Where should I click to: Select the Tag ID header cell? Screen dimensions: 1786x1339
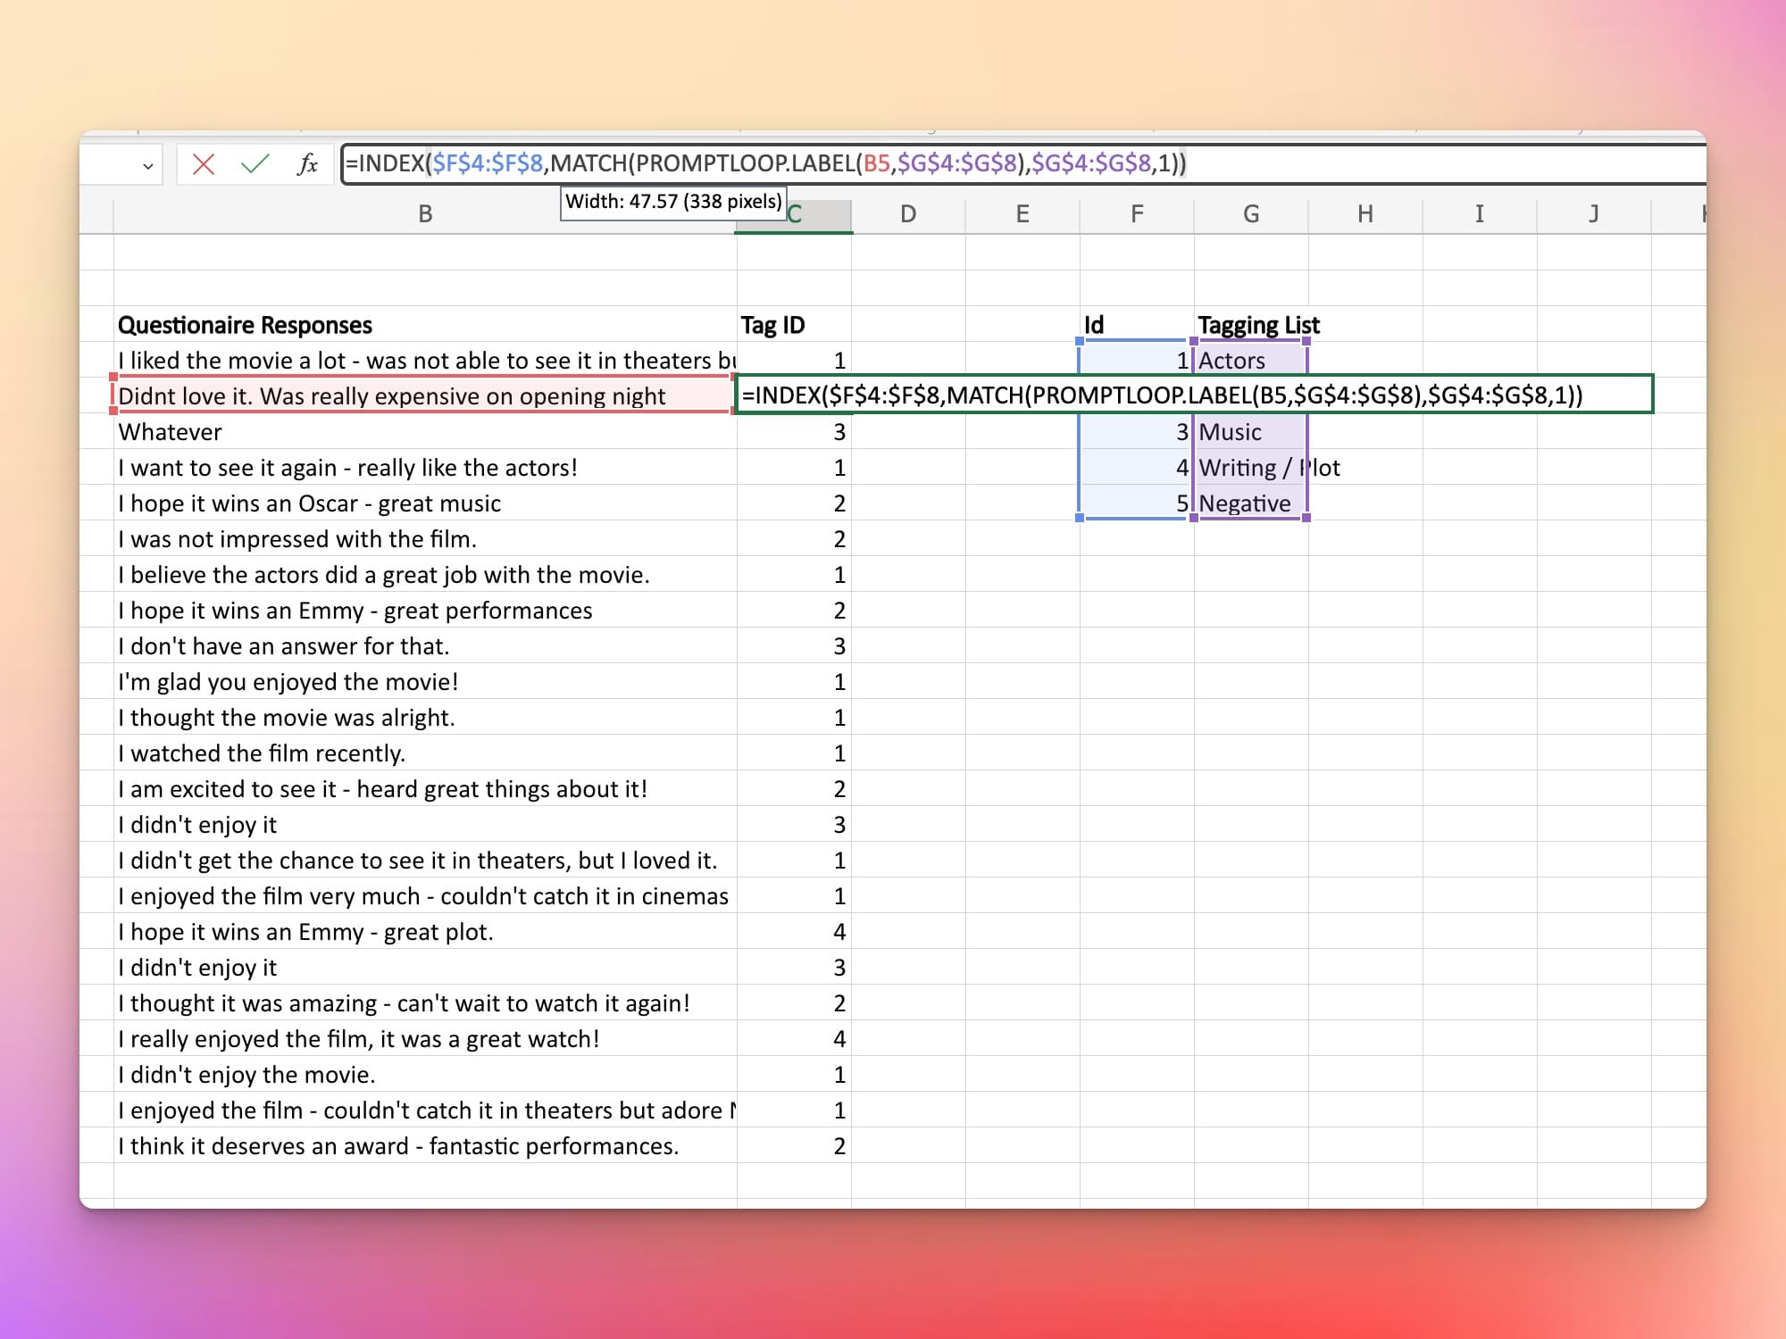(773, 325)
